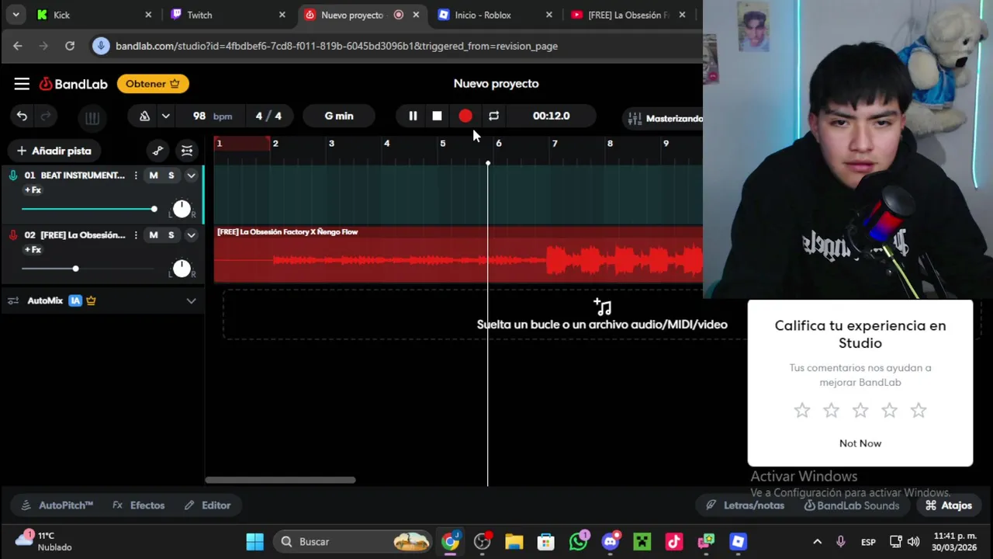Rate experience with the fifth star
Screen dimensions: 993x559
tap(919, 411)
